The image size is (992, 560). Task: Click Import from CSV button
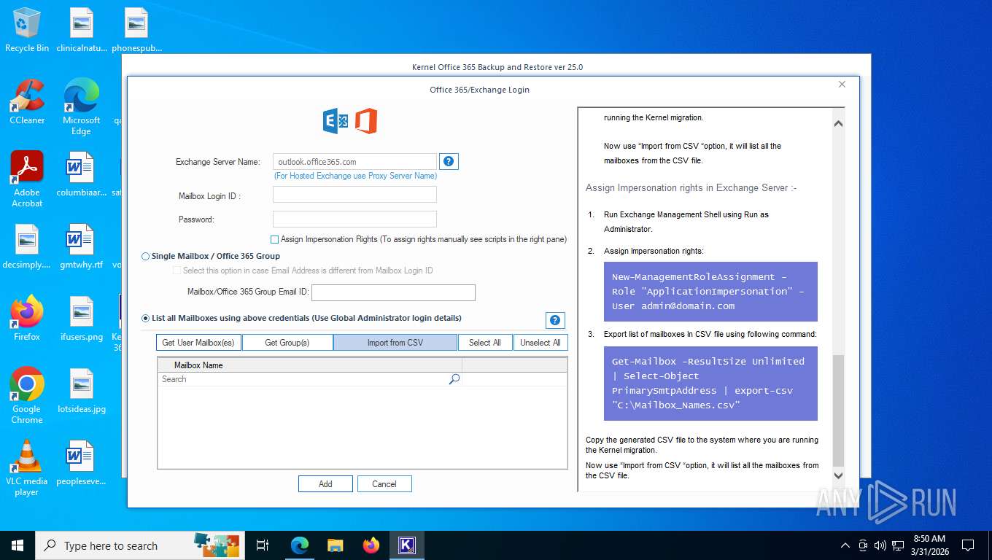tap(395, 343)
